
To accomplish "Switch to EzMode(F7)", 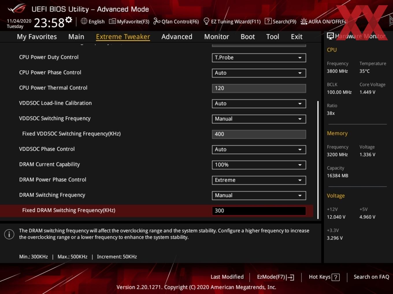I will (275, 277).
